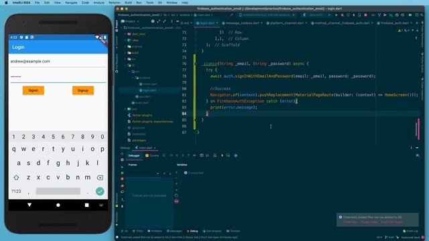Run the app with the green play icon
This screenshot has width=429, height=241.
coord(336,15)
